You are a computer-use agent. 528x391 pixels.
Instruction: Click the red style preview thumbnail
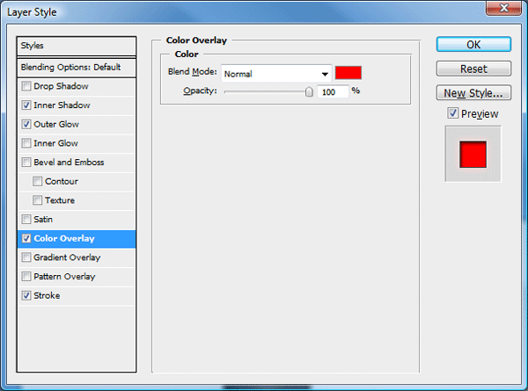pos(473,155)
